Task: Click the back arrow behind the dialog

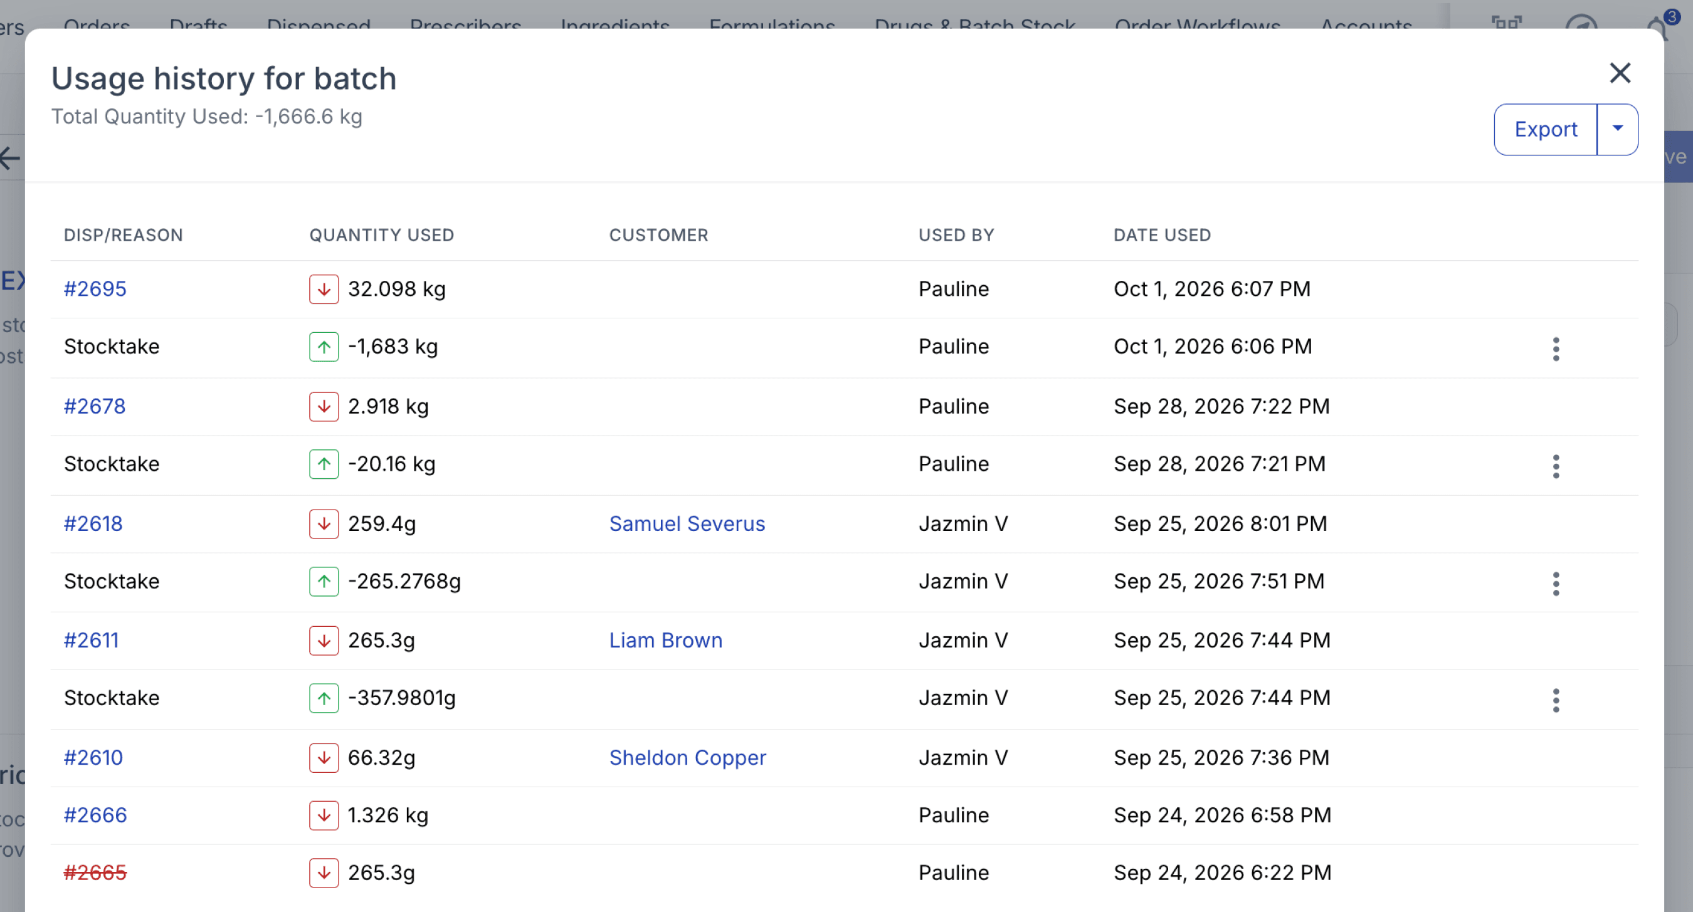Action: coord(11,158)
